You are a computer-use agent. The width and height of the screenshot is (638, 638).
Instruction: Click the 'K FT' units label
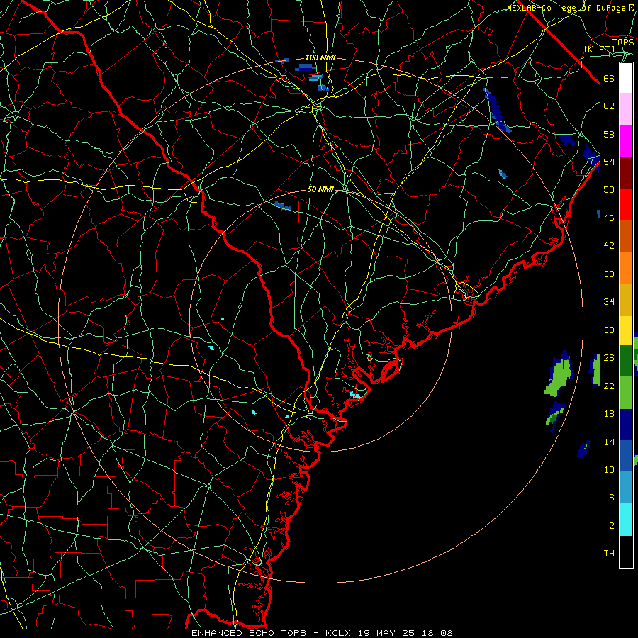pos(599,50)
